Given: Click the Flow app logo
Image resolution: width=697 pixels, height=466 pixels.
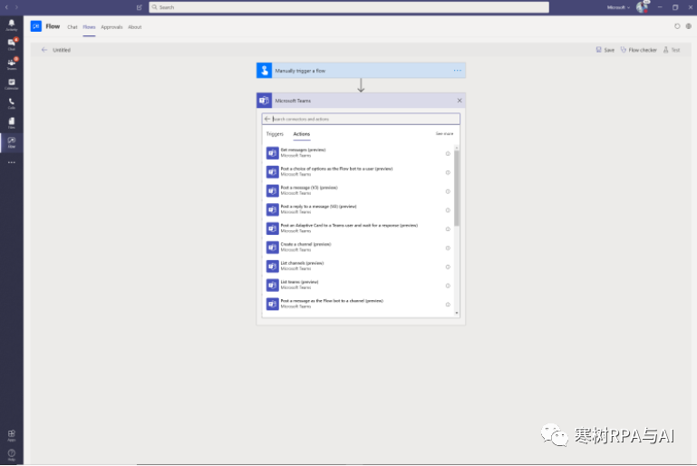Looking at the screenshot, I should [36, 26].
